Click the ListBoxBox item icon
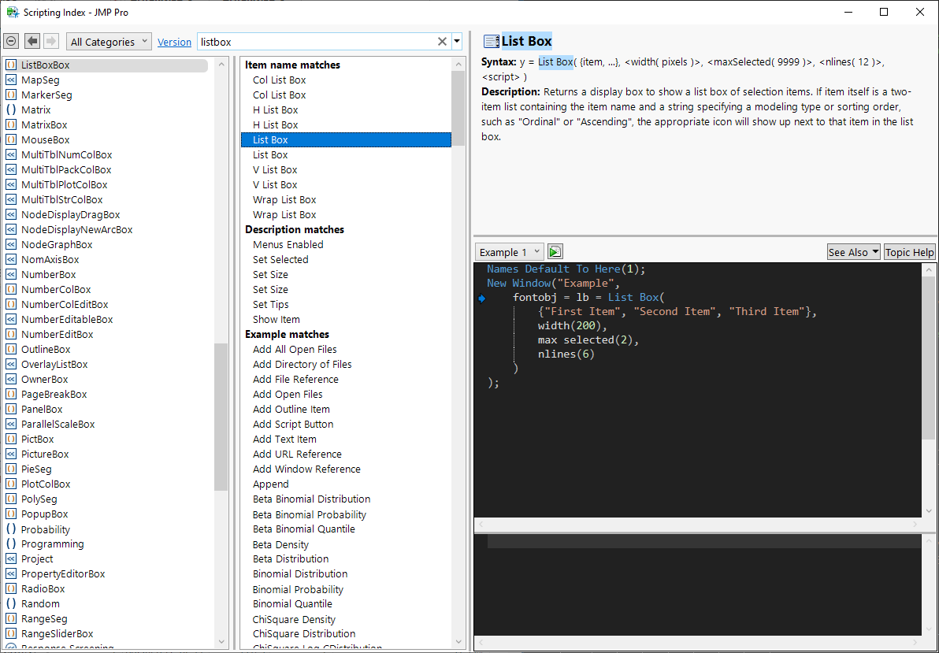Image resolution: width=939 pixels, height=653 pixels. [x=11, y=65]
